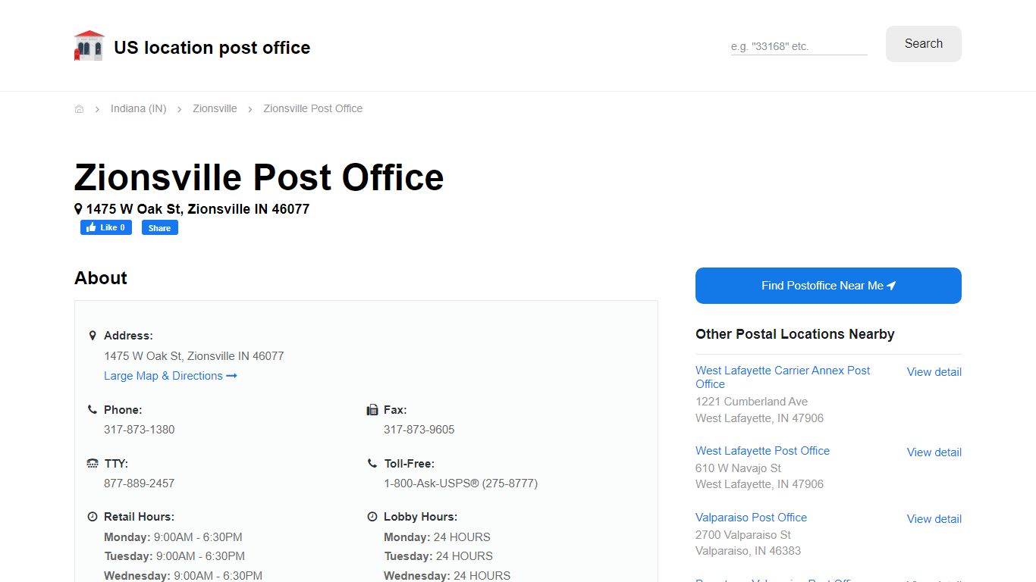Click Tuesday retail hours row

174,556
